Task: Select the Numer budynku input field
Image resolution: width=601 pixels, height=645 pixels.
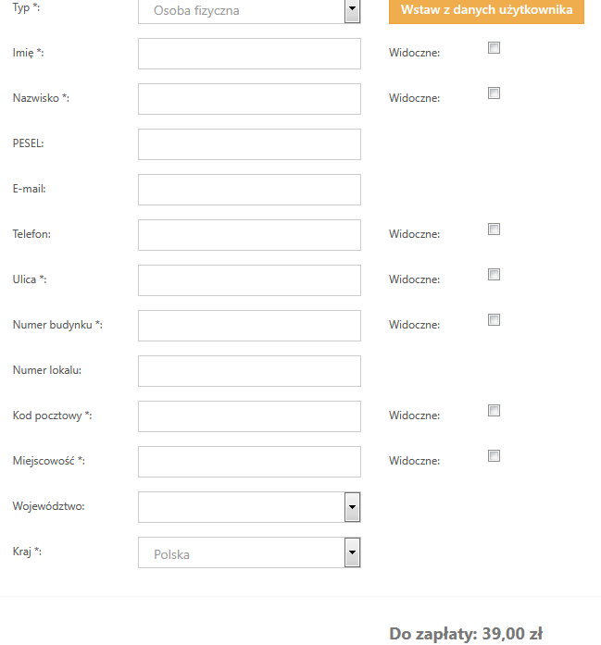Action: [249, 326]
